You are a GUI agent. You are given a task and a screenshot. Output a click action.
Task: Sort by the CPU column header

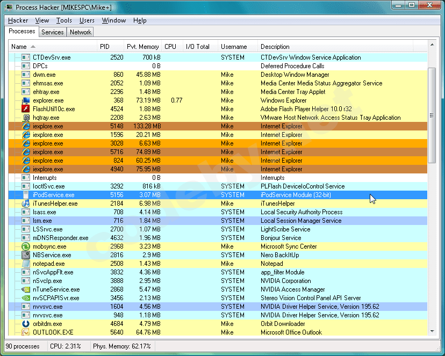tap(170, 47)
